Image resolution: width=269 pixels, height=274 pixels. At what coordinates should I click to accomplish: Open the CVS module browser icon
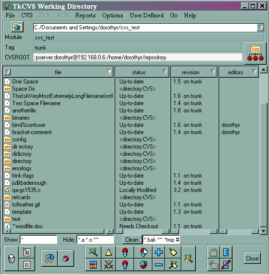(255, 54)
